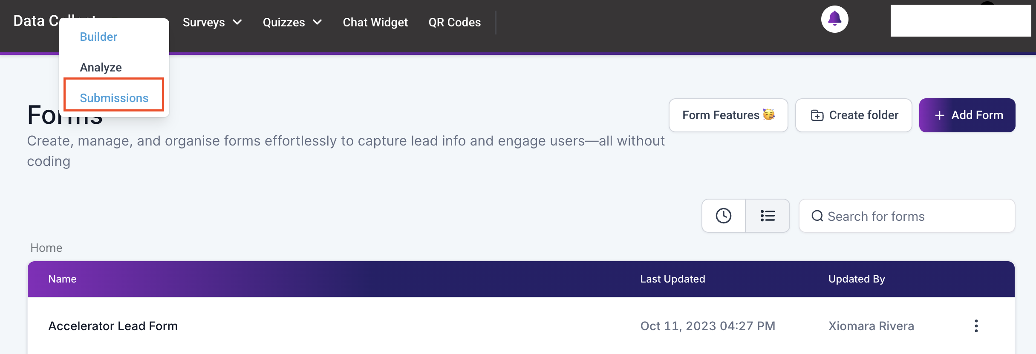
Task: Open Submissions from the dropdown menu
Action: tap(114, 98)
